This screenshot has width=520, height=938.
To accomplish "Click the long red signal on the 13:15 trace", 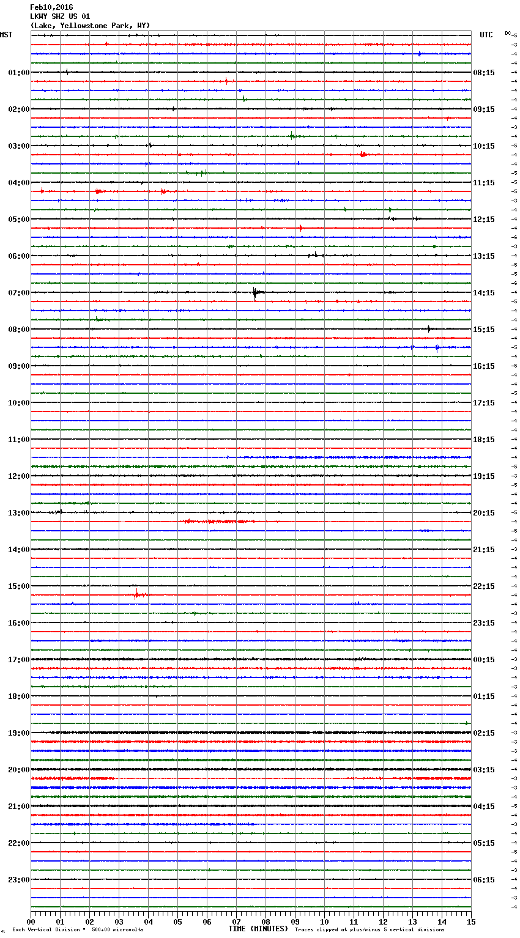I will coord(218,522).
